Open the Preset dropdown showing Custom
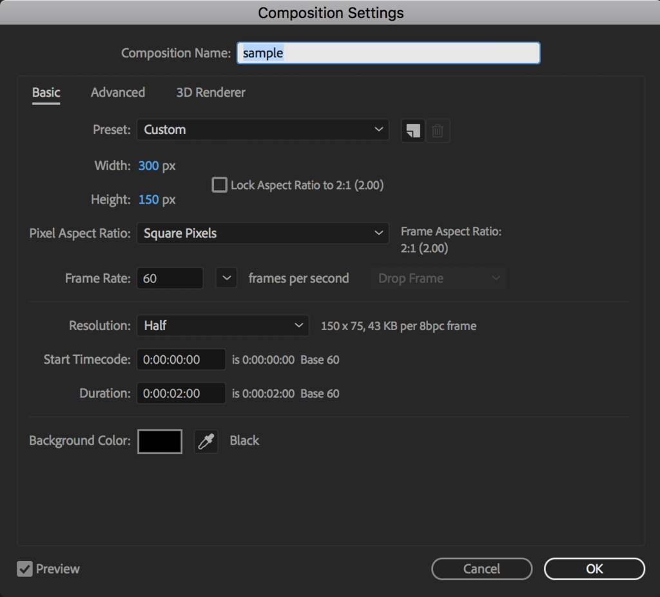The width and height of the screenshot is (660, 597). pyautogui.click(x=263, y=130)
